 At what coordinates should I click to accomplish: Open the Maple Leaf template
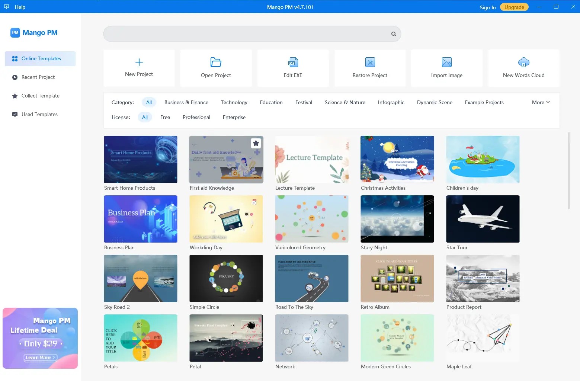(483, 338)
